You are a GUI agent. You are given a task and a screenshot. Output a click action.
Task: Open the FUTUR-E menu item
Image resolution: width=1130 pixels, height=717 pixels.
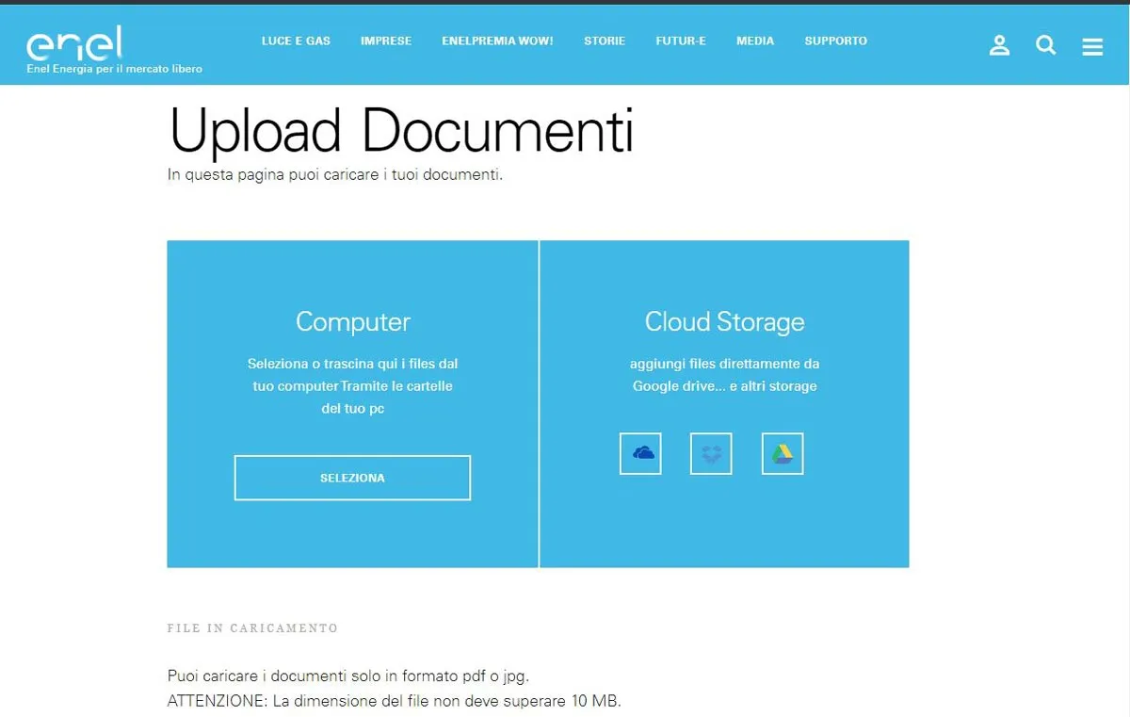681,41
